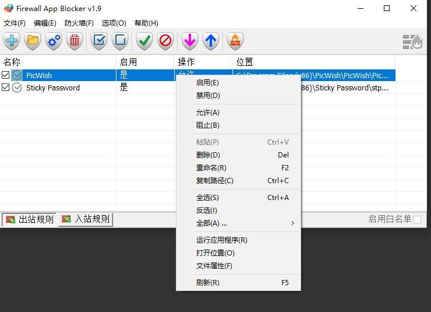Choose 运行应用程序(R) in the context menu

(238, 240)
